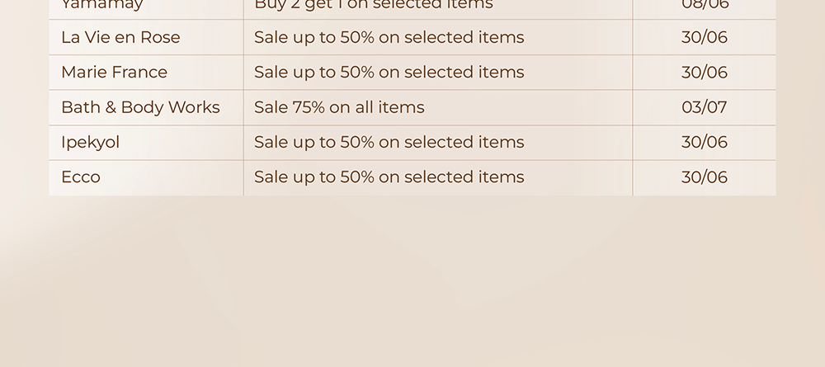
Task: Select the 30/06 date for La Vie en Rose
Action: pyautogui.click(x=704, y=37)
